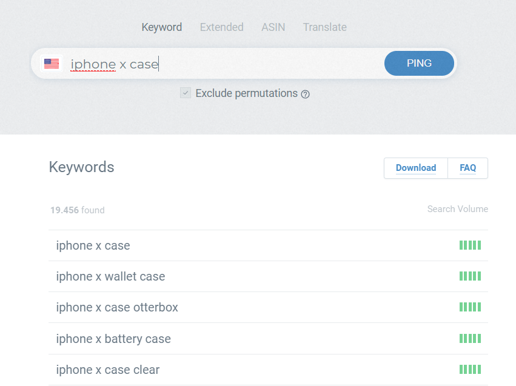Screen dimensions: 516x386
Task: Open the FAQ link
Action: (x=467, y=168)
